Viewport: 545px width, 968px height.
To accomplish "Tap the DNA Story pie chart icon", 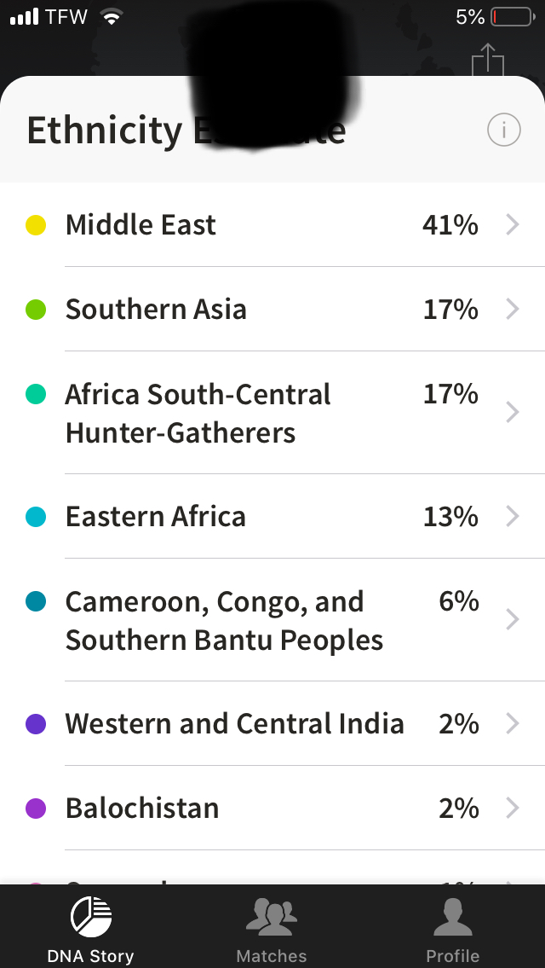I will [90, 918].
